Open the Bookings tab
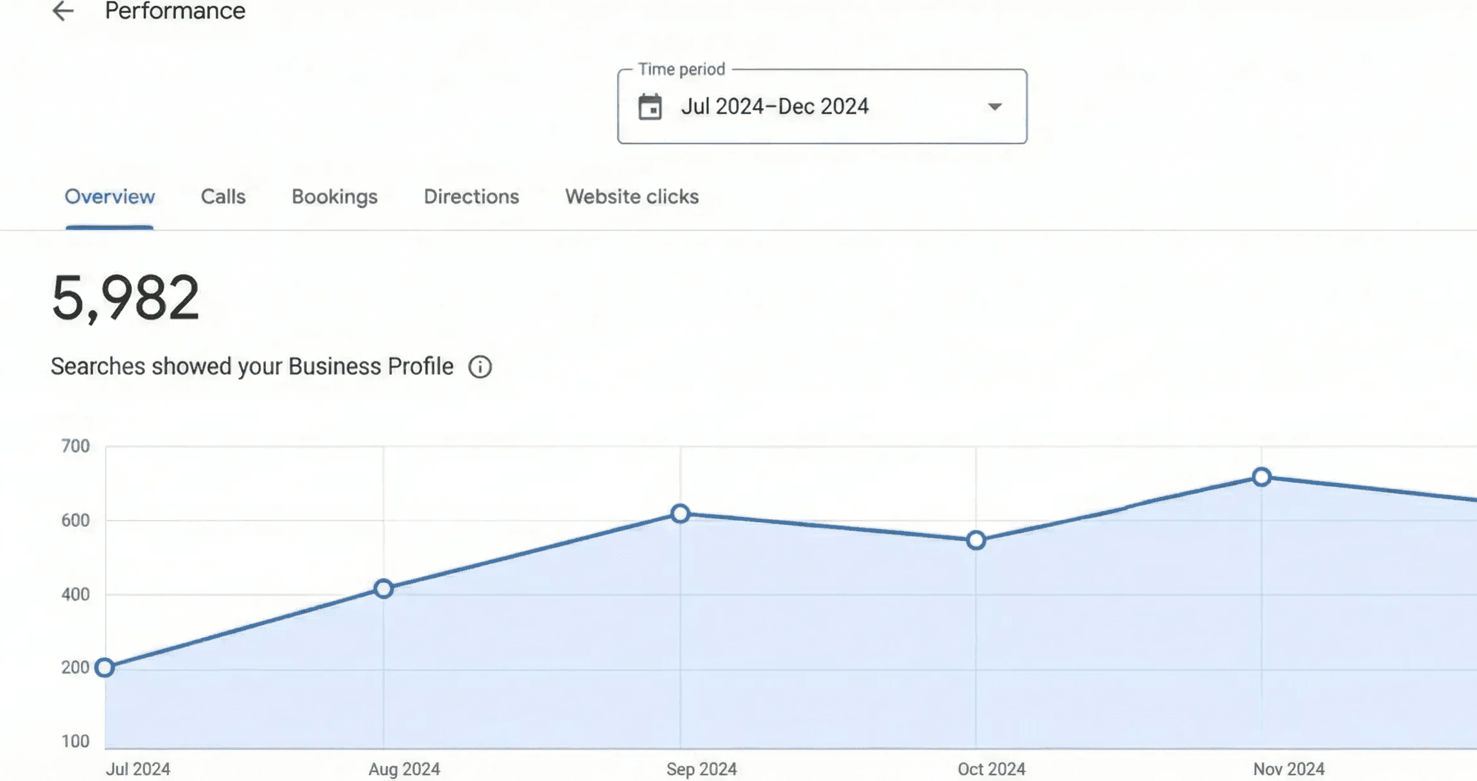The height and width of the screenshot is (781, 1477). coord(335,197)
